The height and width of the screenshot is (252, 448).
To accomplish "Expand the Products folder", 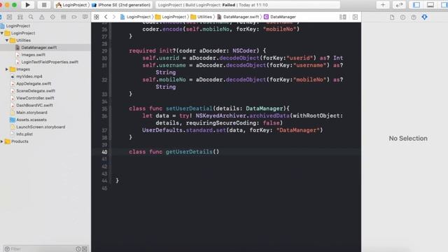I will coord(2,141).
